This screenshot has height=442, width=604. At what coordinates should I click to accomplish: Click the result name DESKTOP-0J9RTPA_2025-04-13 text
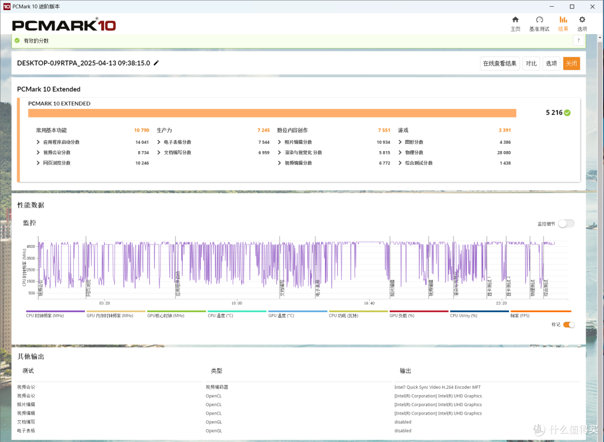click(83, 63)
